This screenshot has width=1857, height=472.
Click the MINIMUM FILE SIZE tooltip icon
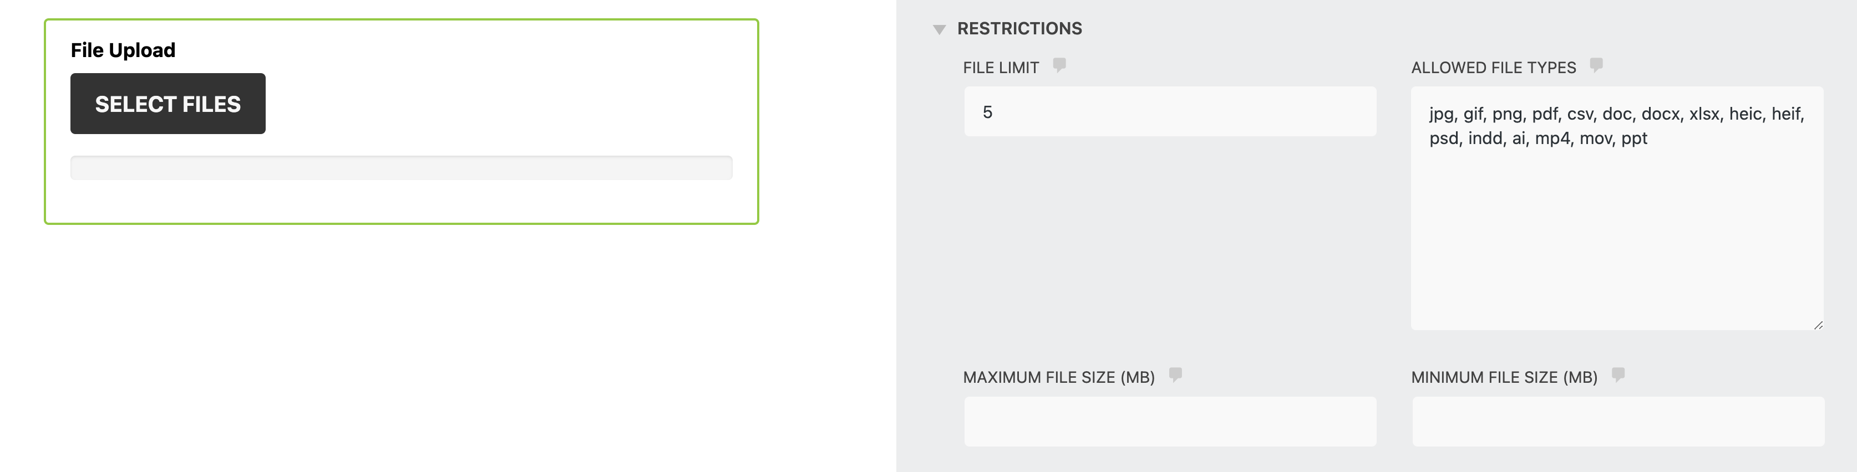click(x=1618, y=375)
